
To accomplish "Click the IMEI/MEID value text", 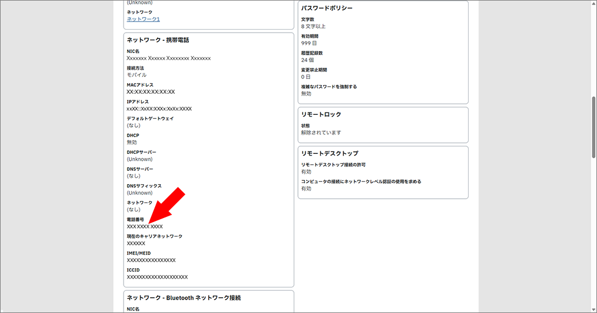I will coord(151,260).
